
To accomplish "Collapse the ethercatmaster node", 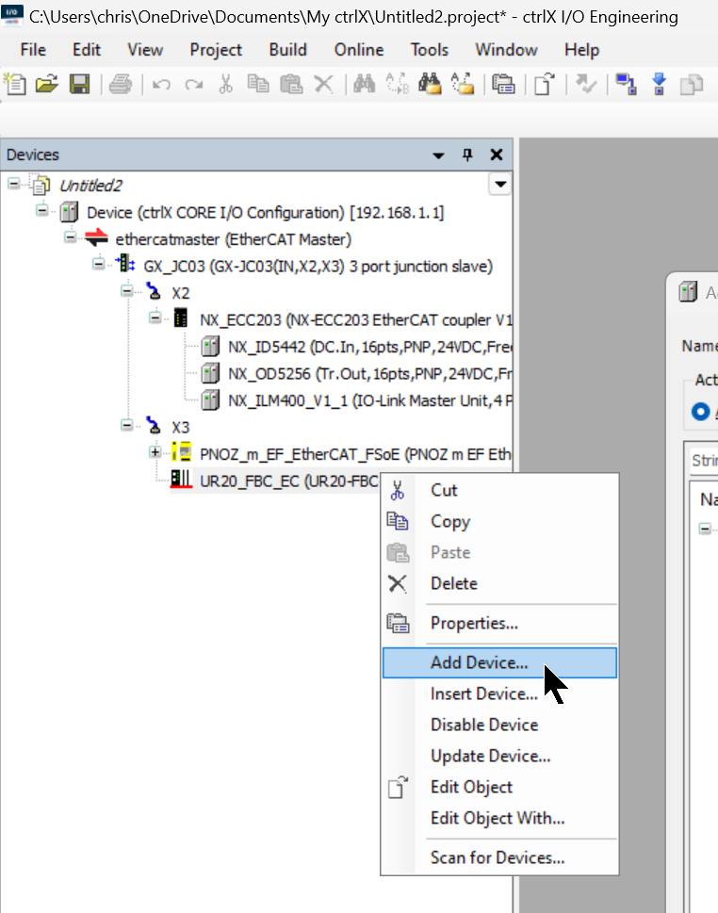I will 70,237.
